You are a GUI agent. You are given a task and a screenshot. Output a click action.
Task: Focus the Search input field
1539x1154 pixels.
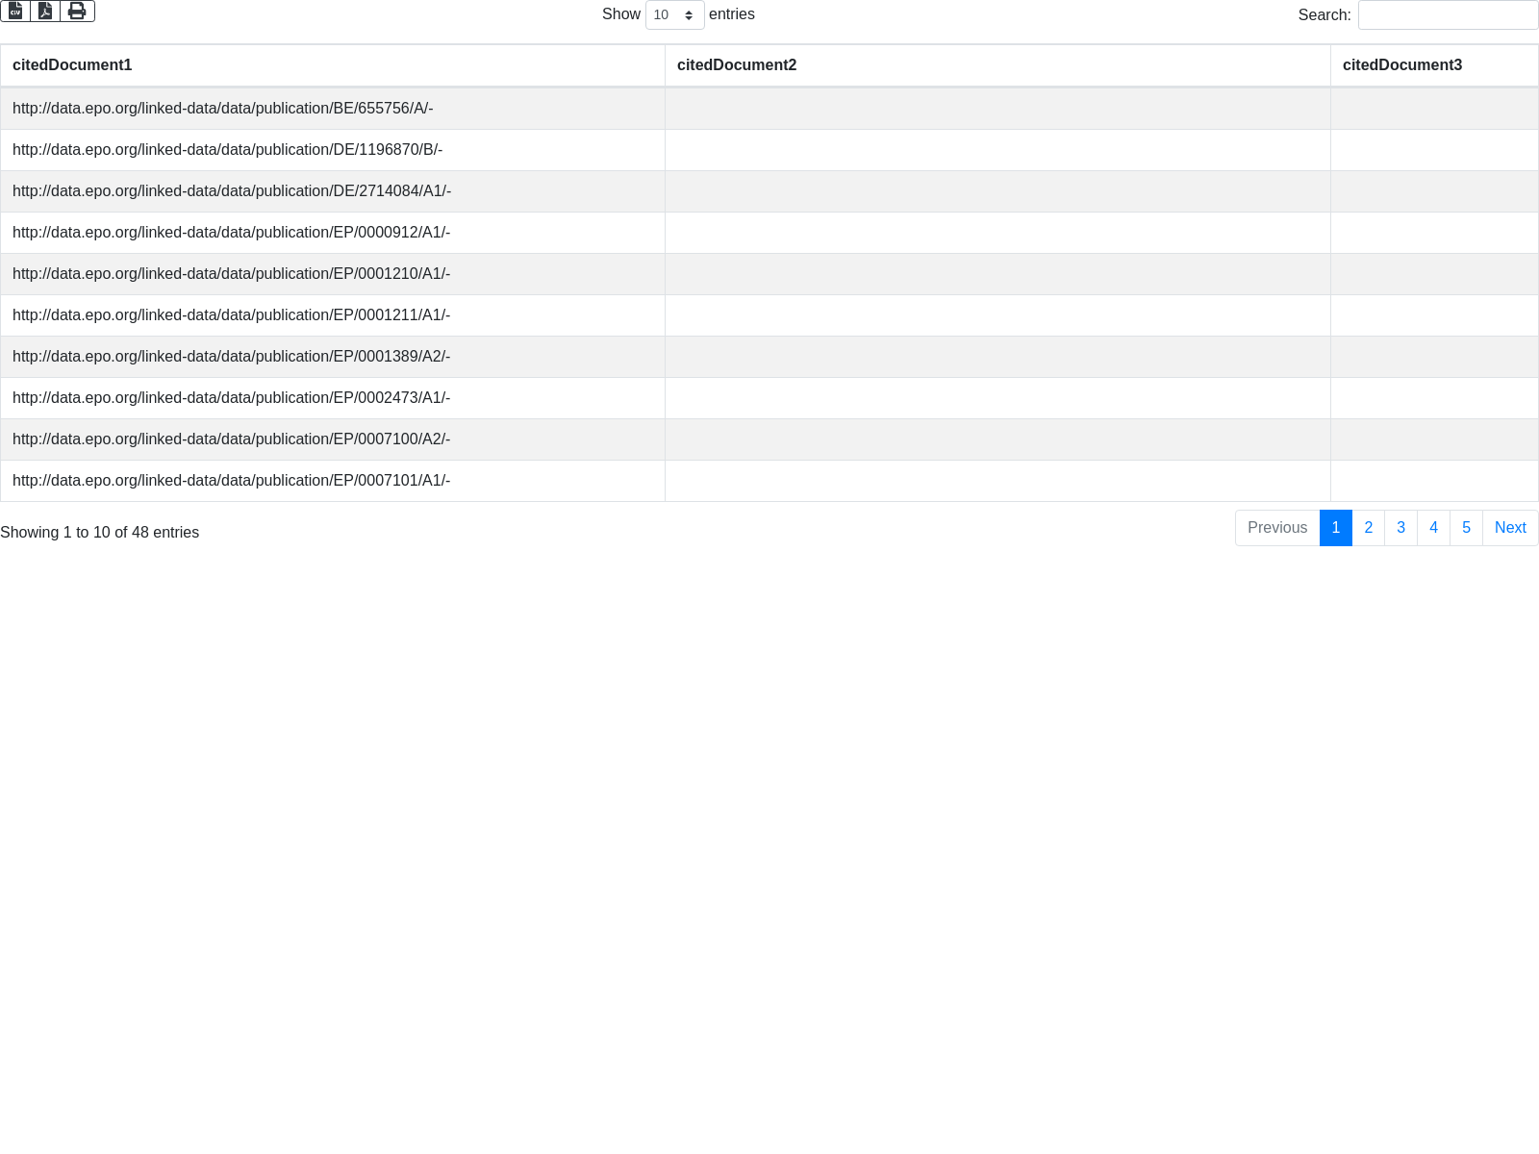[x=1448, y=15]
